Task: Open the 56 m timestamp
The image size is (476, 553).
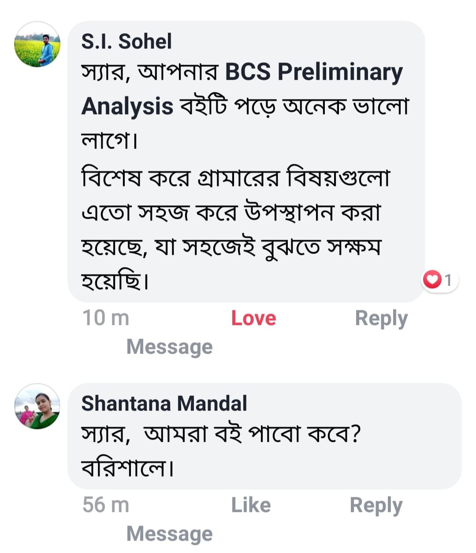Action: point(106,505)
